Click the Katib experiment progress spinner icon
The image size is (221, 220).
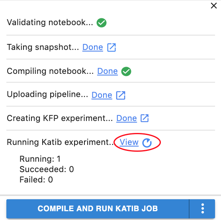[147, 143]
